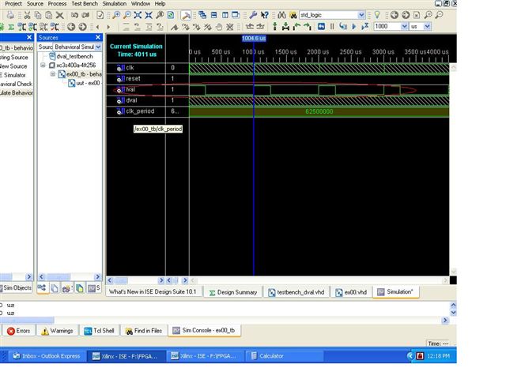The image size is (506, 379).
Task: Open the Tcl Shell tab
Action: click(x=100, y=331)
